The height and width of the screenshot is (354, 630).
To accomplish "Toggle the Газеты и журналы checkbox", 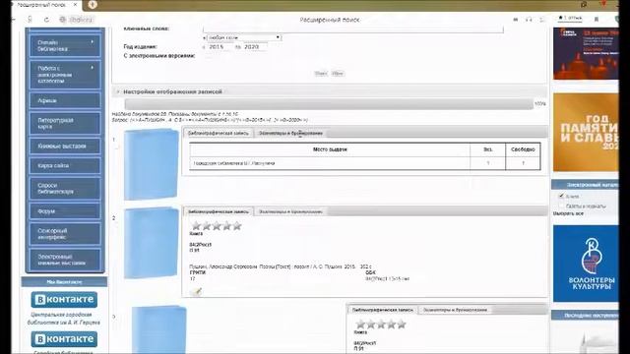I will coord(561,206).
